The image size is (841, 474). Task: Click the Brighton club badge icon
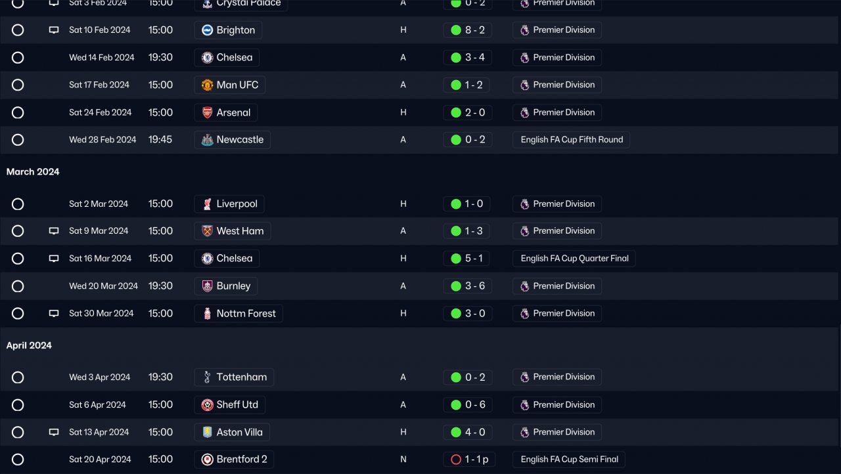(x=207, y=30)
